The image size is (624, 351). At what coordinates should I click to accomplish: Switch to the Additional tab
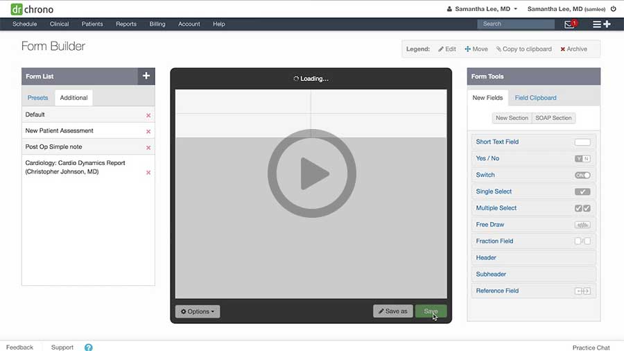click(73, 98)
